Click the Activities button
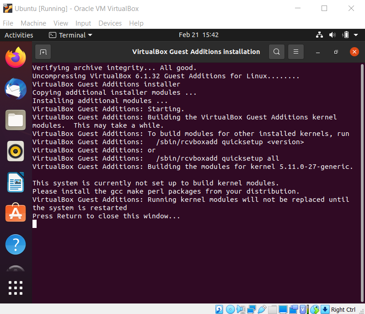Viewport: 365px width, 314px height. click(19, 35)
